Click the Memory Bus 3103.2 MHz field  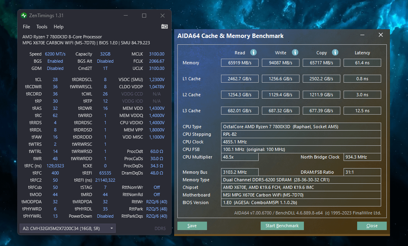pos(240,172)
